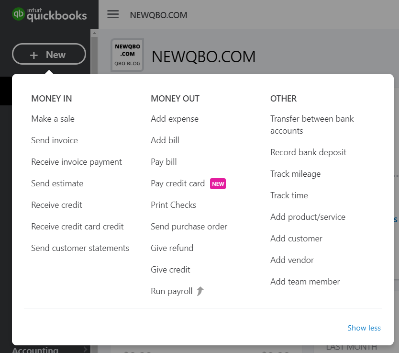Open the NEWQBO.COM company logo thumbnail
Image resolution: width=399 pixels, height=353 pixels.
(127, 55)
